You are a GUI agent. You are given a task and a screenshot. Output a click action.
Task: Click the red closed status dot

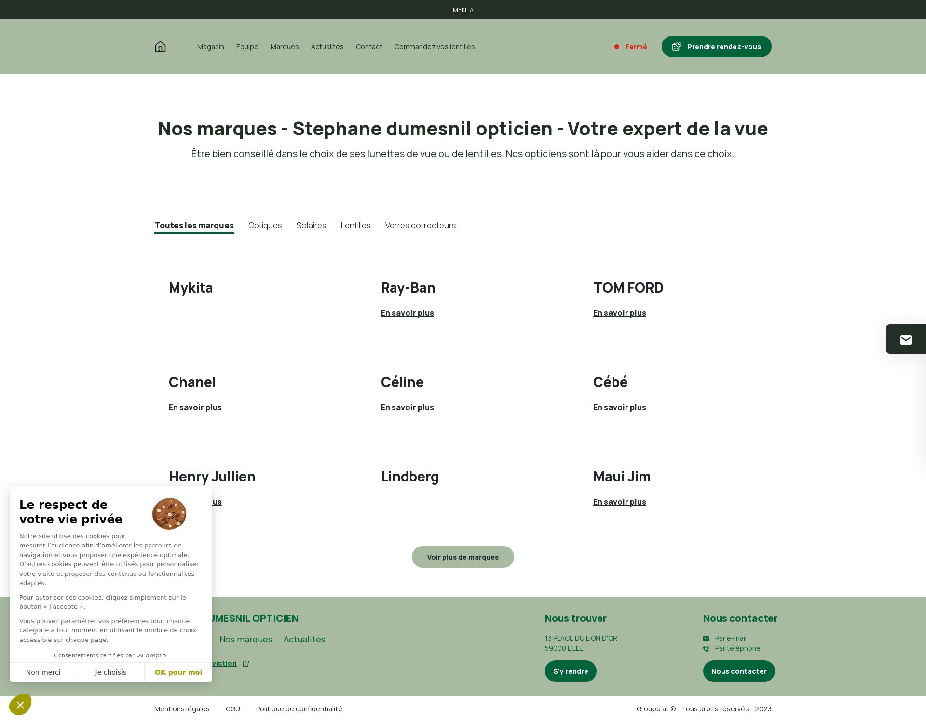click(x=617, y=47)
